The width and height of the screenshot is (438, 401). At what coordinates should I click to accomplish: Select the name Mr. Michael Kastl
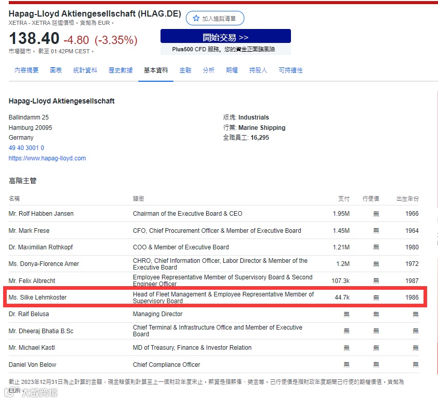[x=32, y=348]
